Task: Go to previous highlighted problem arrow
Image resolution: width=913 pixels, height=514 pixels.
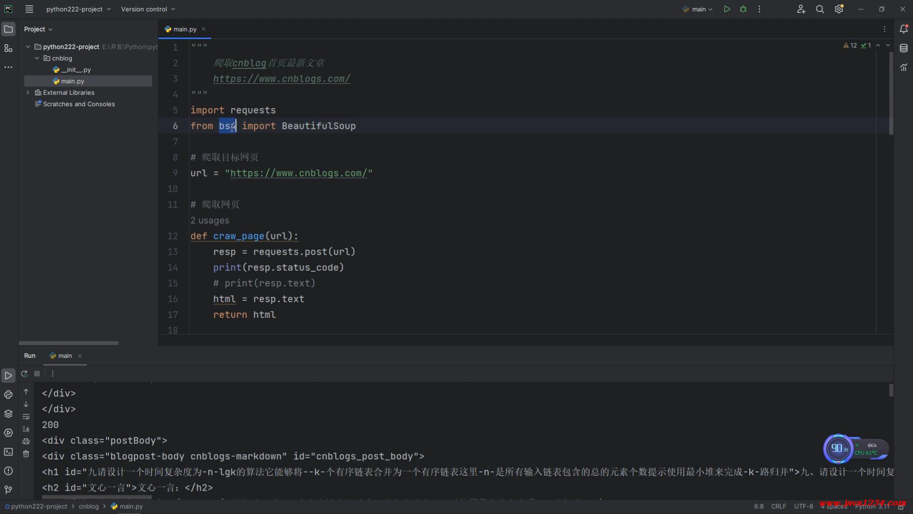Action: 878,45
